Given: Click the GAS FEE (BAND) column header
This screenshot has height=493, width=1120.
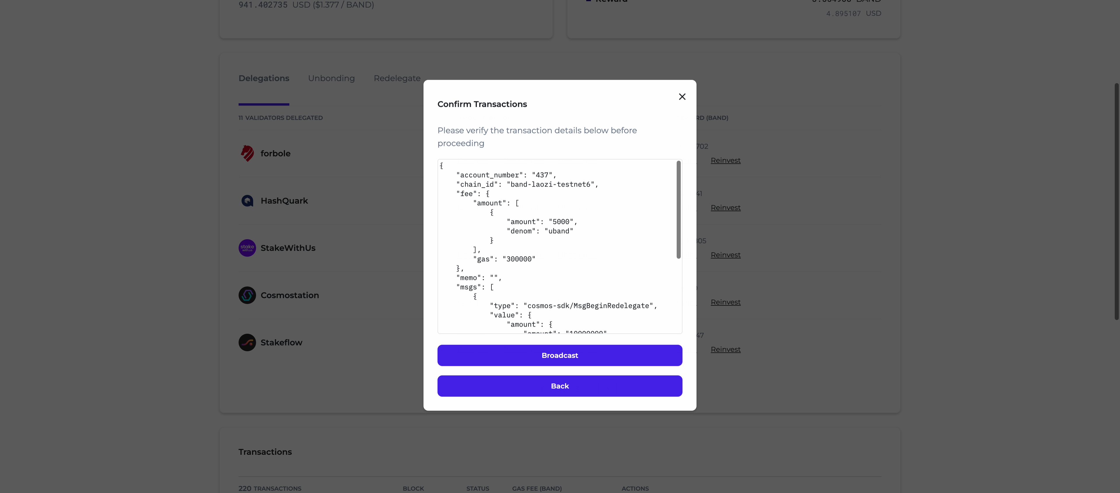Looking at the screenshot, I should point(537,488).
